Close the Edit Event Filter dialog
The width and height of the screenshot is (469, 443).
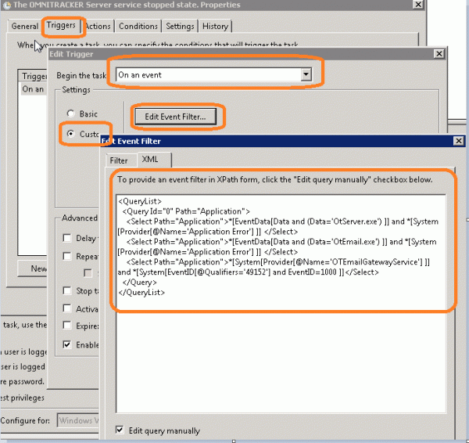point(458,141)
